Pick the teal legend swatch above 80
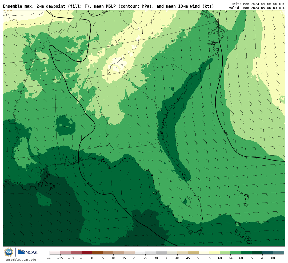288x263 pixels. click(278, 253)
